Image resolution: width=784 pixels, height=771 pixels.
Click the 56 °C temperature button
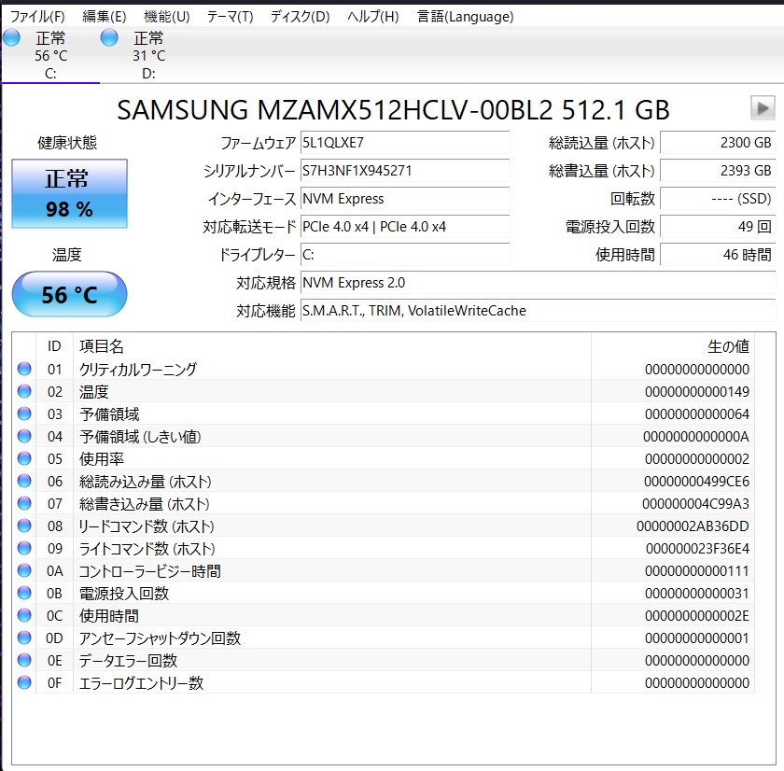69,294
